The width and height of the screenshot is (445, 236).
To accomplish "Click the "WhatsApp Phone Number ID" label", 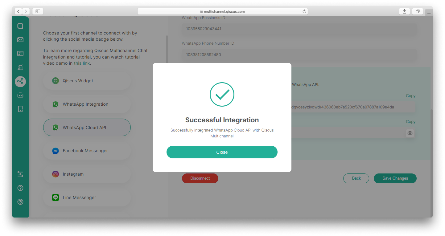I will [208, 43].
